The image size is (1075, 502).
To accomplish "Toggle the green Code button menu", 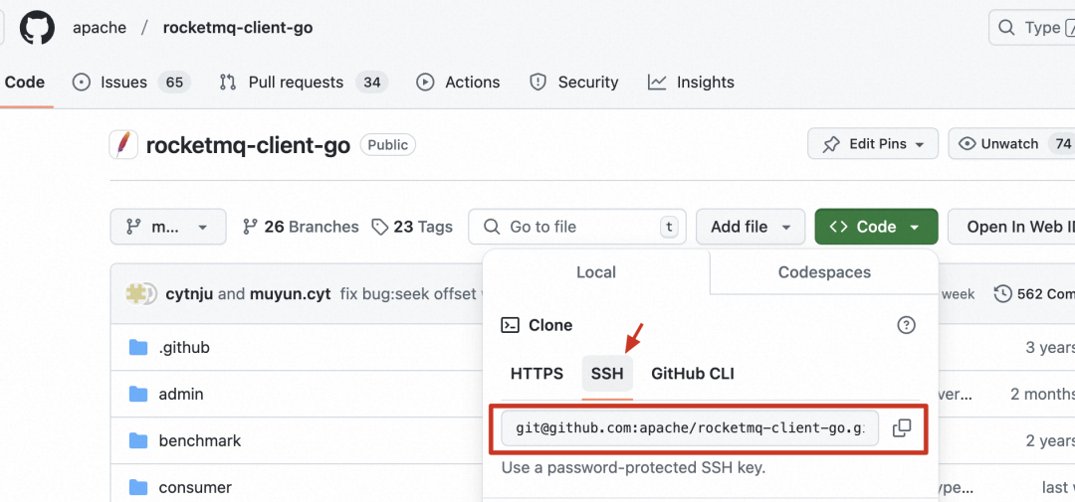I will 876,227.
